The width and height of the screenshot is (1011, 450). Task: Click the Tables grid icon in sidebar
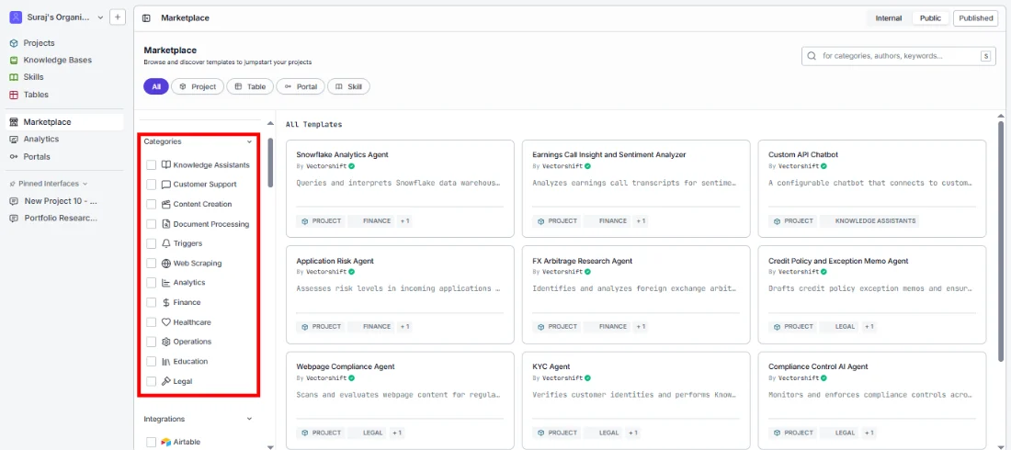click(14, 95)
